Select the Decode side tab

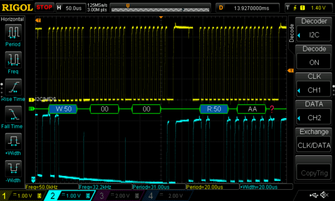[291, 33]
